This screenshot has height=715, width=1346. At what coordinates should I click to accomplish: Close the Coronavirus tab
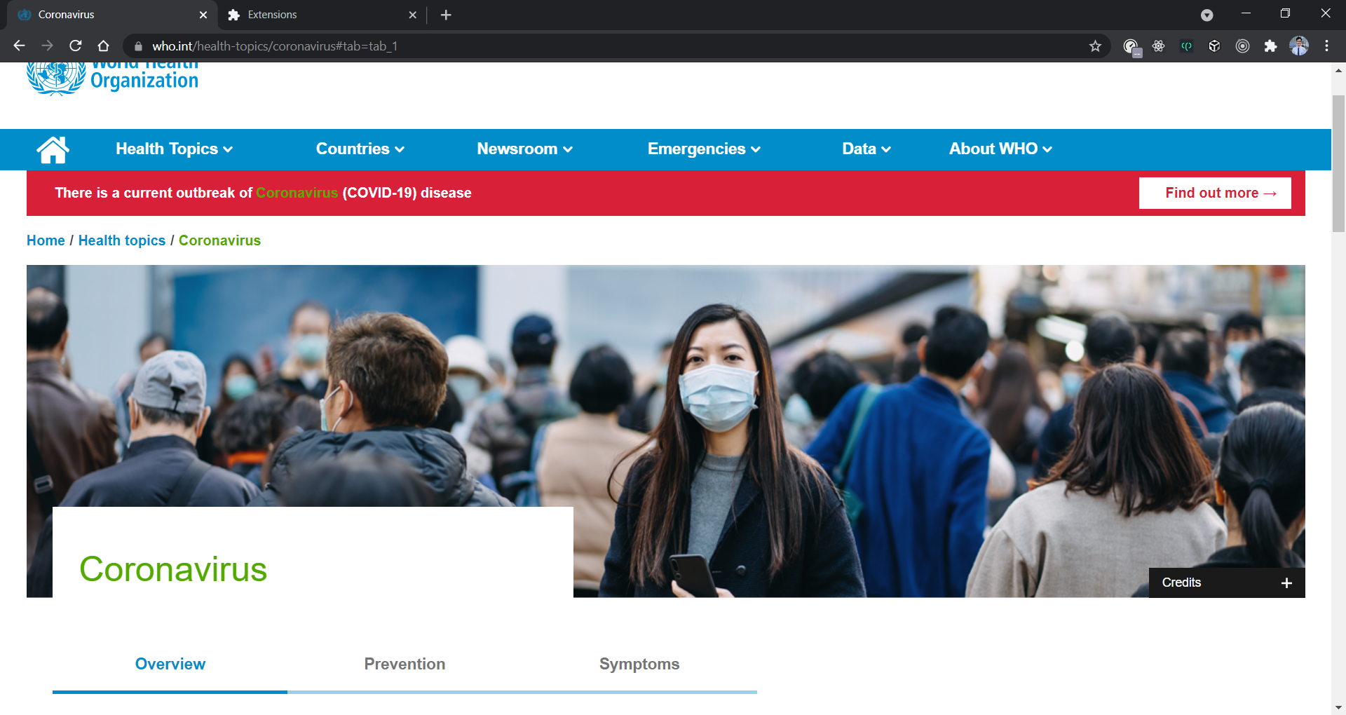coord(203,15)
